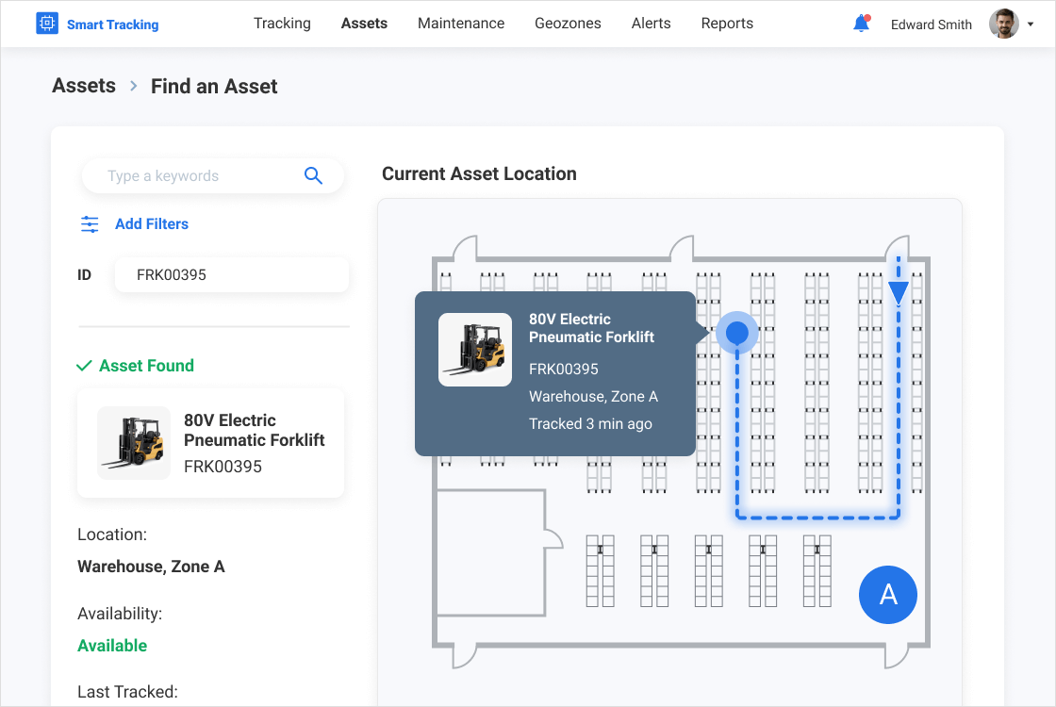Open the Tracking menu item
The width and height of the screenshot is (1056, 707).
[282, 24]
